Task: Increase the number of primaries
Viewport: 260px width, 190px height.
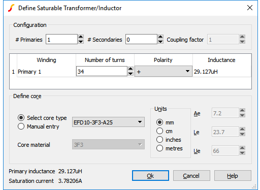Action: pos(81,37)
